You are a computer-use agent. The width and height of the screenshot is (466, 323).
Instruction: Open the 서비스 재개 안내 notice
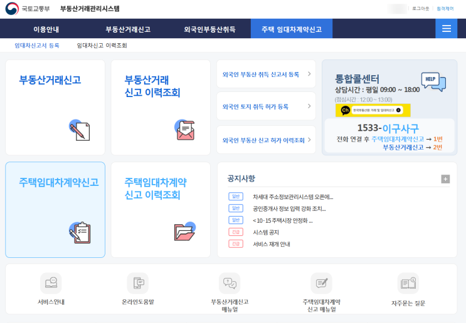click(x=272, y=244)
